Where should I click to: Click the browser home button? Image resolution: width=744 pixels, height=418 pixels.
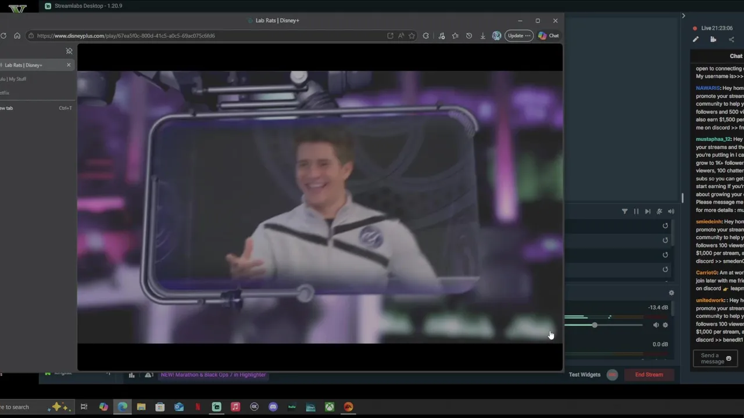[17, 35]
